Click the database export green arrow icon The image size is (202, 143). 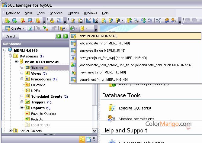coord(129,21)
